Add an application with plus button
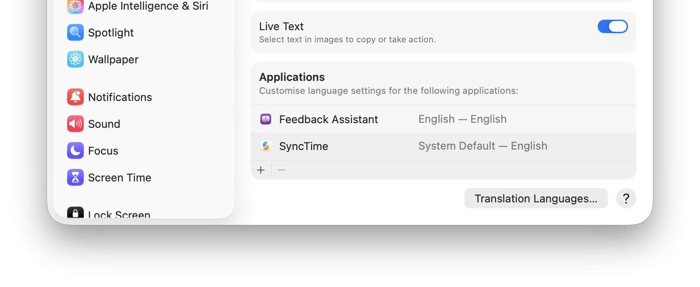 point(261,170)
